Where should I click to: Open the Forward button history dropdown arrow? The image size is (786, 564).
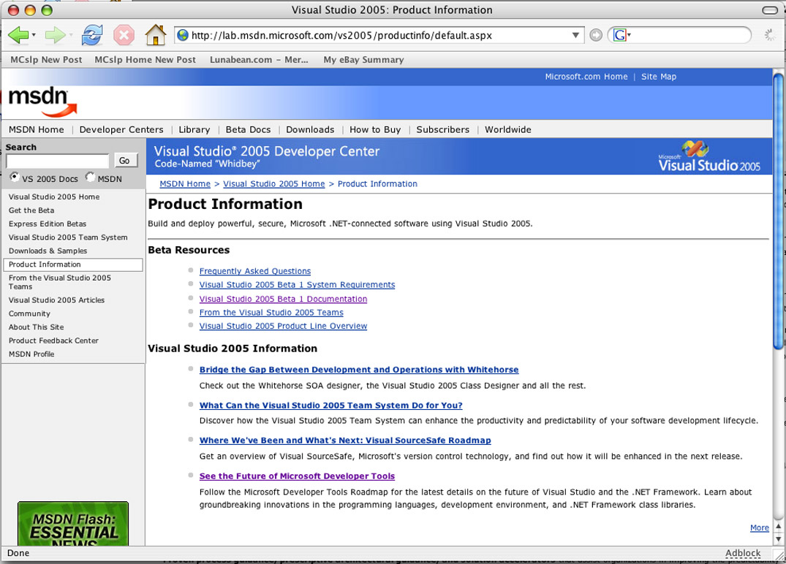click(71, 35)
